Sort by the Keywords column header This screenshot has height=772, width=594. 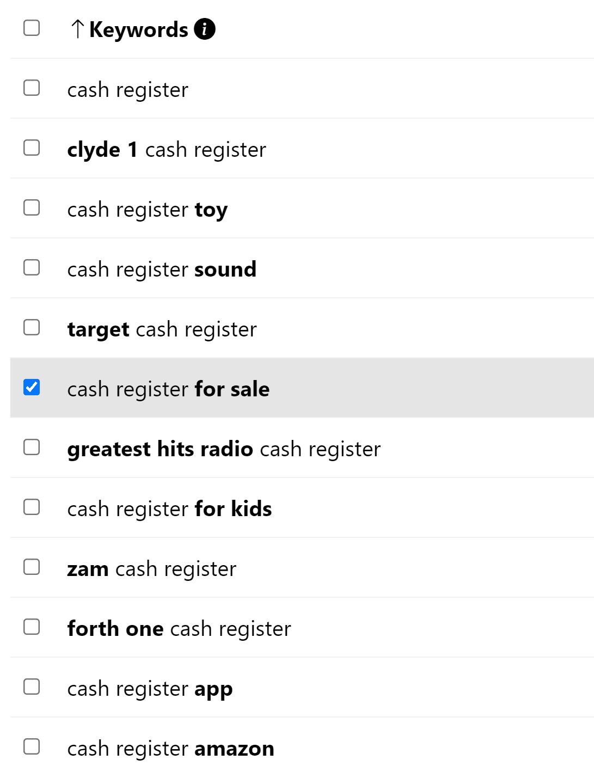[138, 29]
